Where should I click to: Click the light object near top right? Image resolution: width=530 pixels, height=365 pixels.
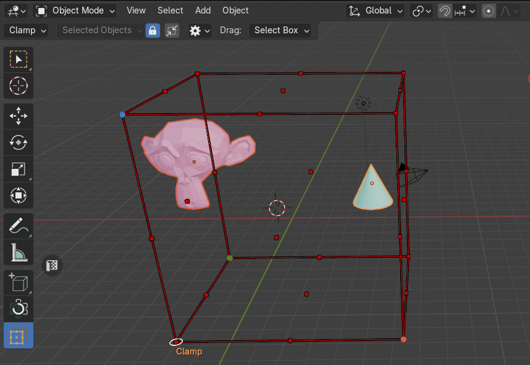(363, 103)
